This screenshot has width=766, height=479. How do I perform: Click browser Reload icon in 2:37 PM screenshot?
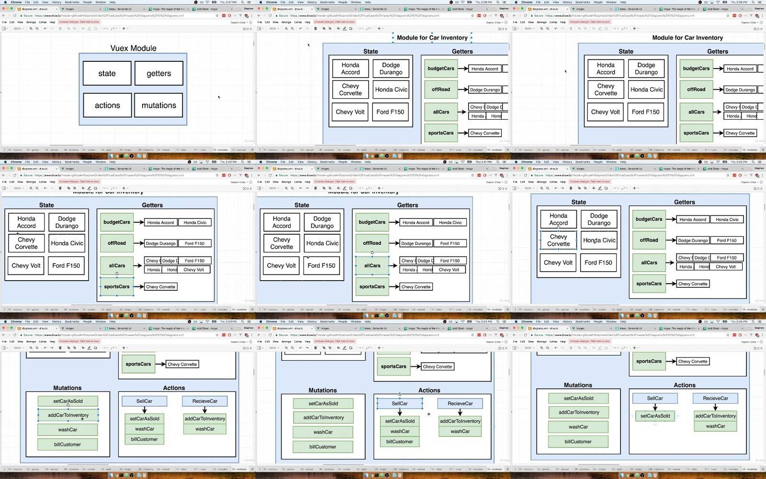[15, 15]
